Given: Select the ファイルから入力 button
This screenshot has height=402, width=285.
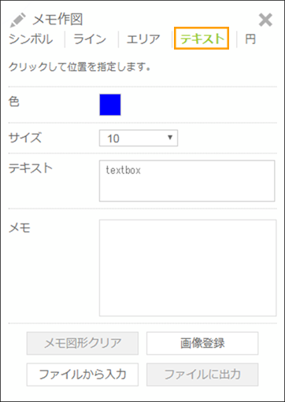Looking at the screenshot, I should (83, 374).
